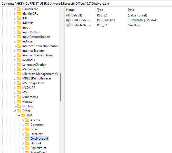
Task: Click the Access folder icon
Action: coord(27,120)
